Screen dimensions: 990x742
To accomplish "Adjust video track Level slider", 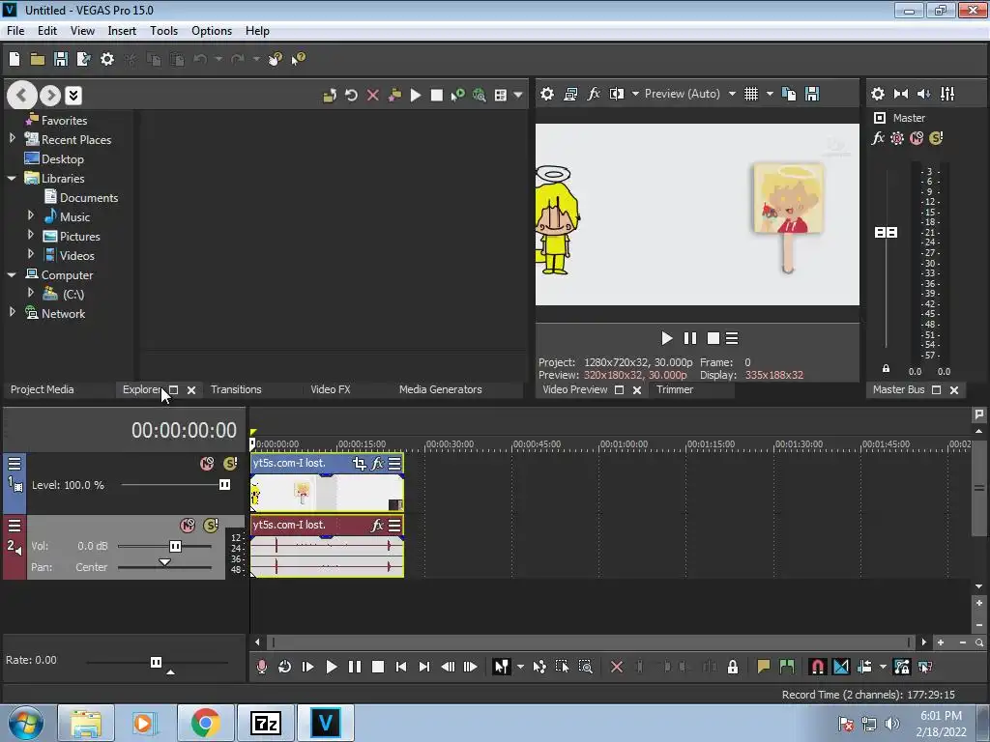I will coord(224,485).
